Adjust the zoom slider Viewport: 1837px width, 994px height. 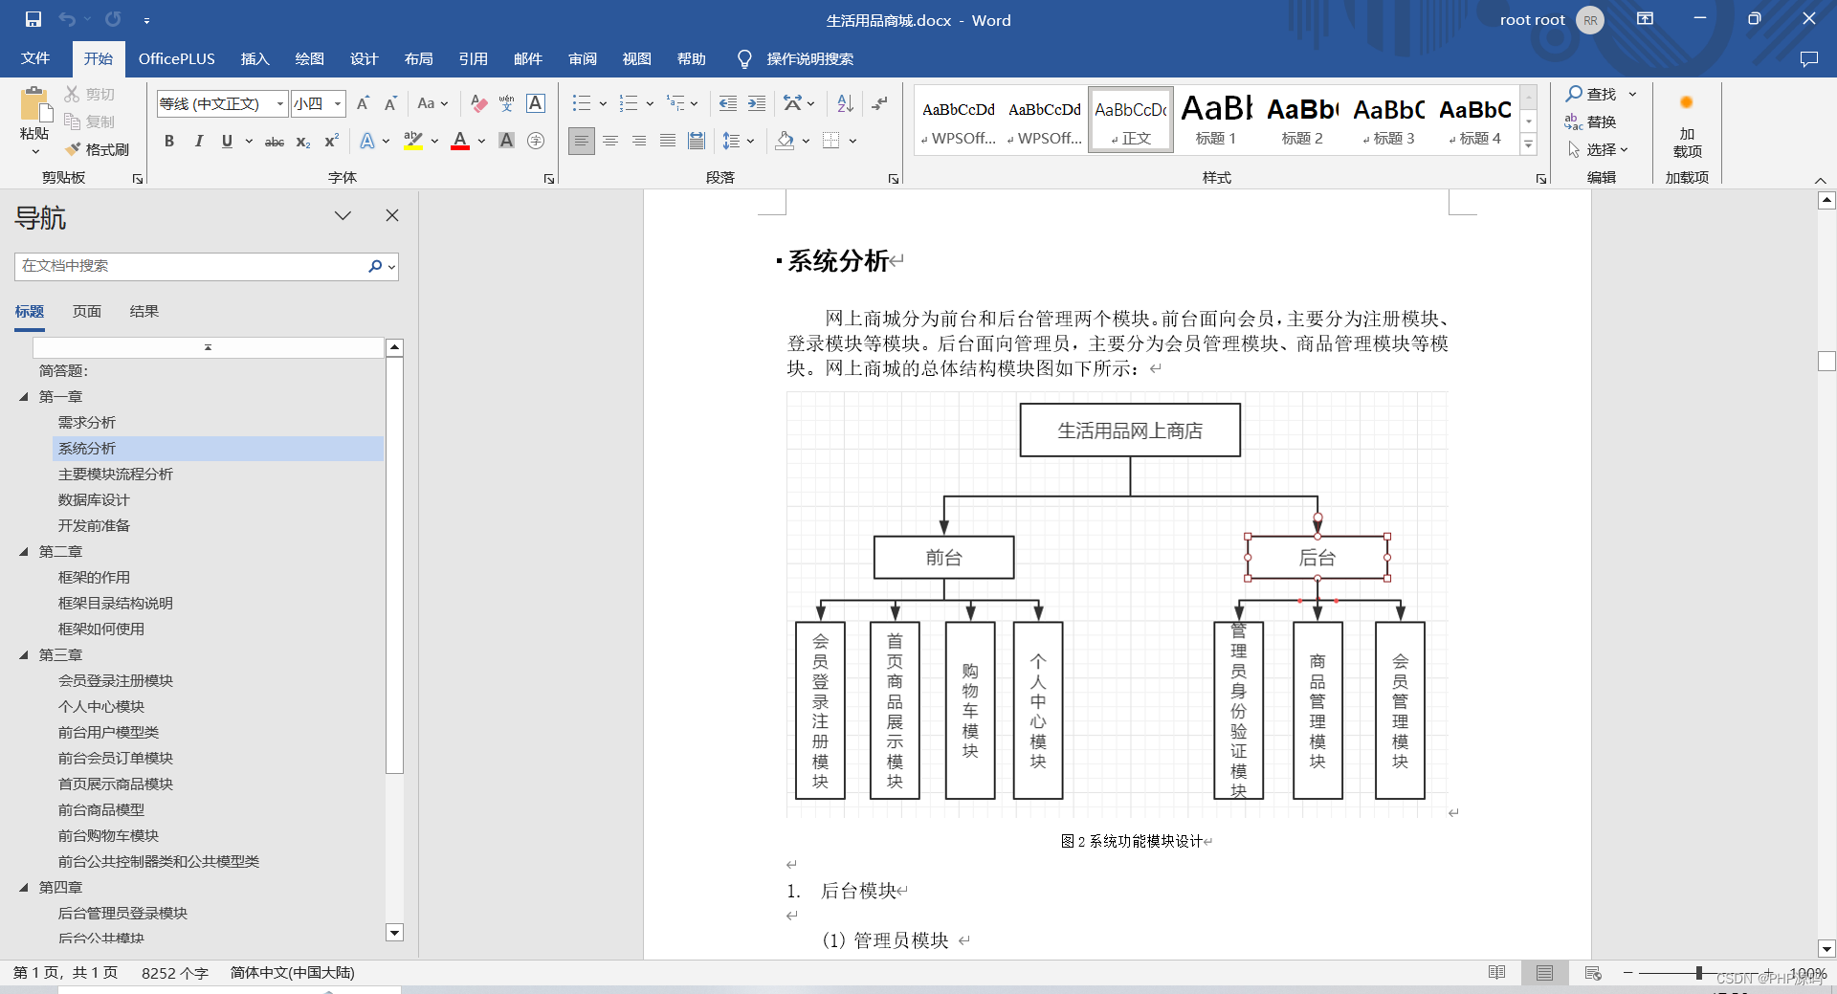tap(1699, 973)
